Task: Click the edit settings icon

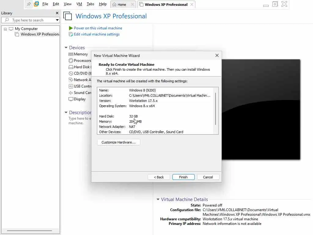Action: pos(71,34)
